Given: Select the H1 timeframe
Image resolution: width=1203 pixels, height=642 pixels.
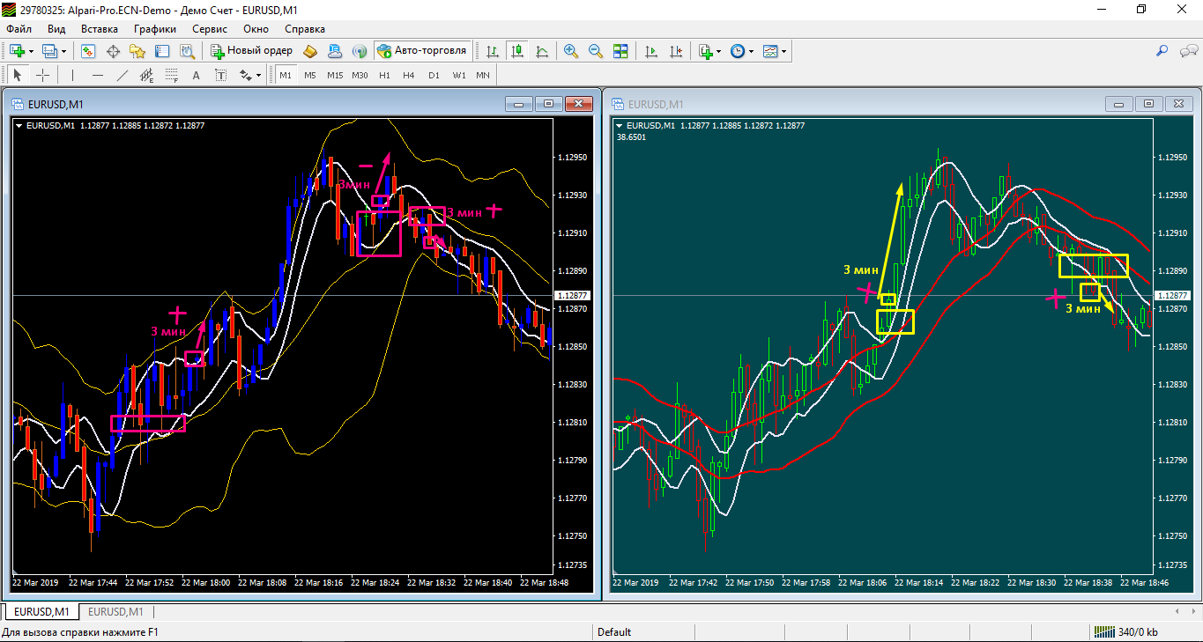Looking at the screenshot, I should pyautogui.click(x=384, y=75).
